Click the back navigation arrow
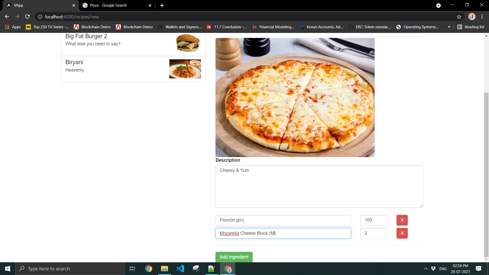This screenshot has height=275, width=489. tap(7, 17)
